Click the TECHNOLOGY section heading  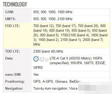point(15,4)
